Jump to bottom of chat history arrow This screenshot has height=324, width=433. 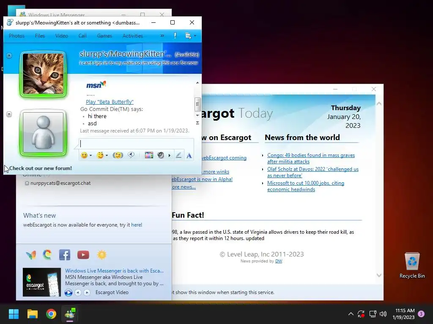click(x=197, y=123)
